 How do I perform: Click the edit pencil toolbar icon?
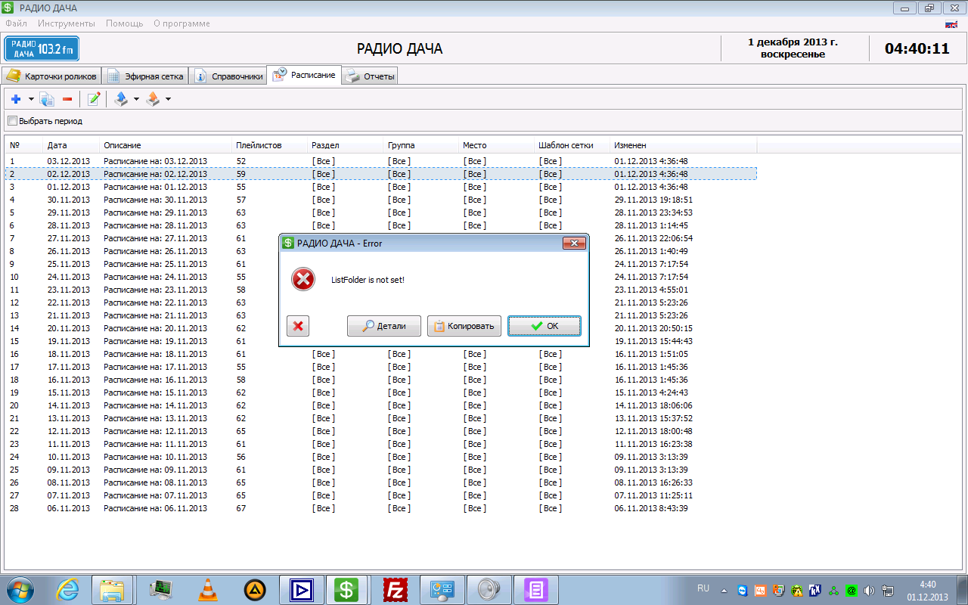click(94, 99)
